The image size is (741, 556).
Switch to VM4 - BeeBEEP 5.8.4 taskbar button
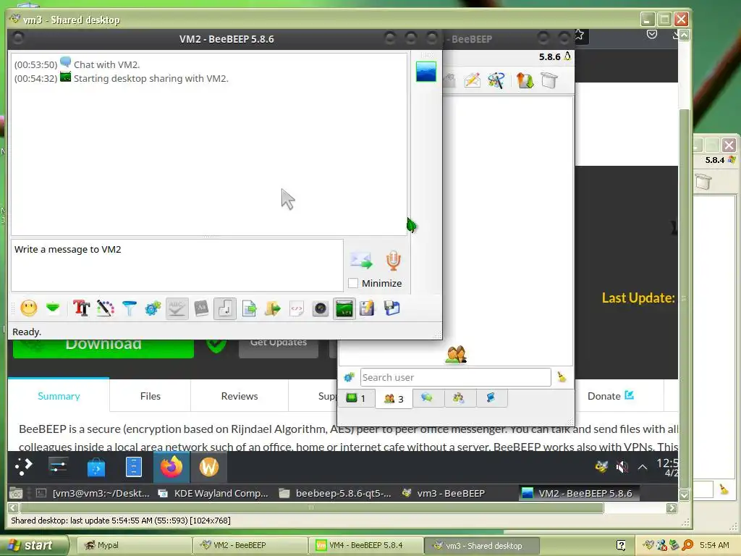pyautogui.click(x=365, y=545)
